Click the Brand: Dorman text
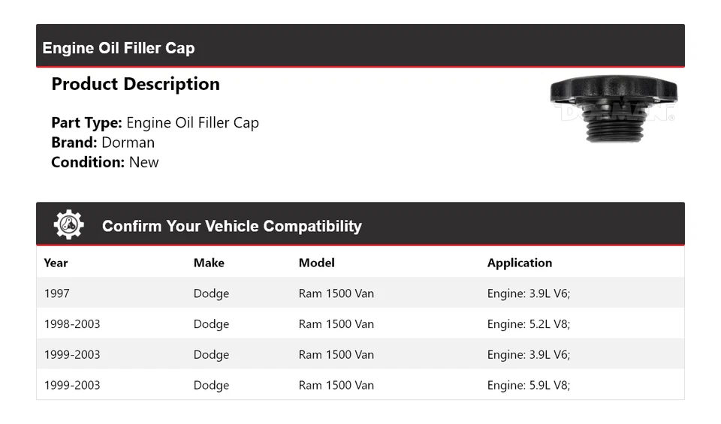The height and width of the screenshot is (424, 721). click(103, 143)
